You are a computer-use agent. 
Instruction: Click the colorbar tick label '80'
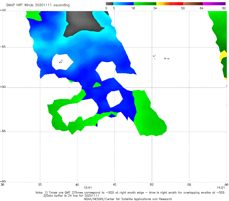(224, 8)
